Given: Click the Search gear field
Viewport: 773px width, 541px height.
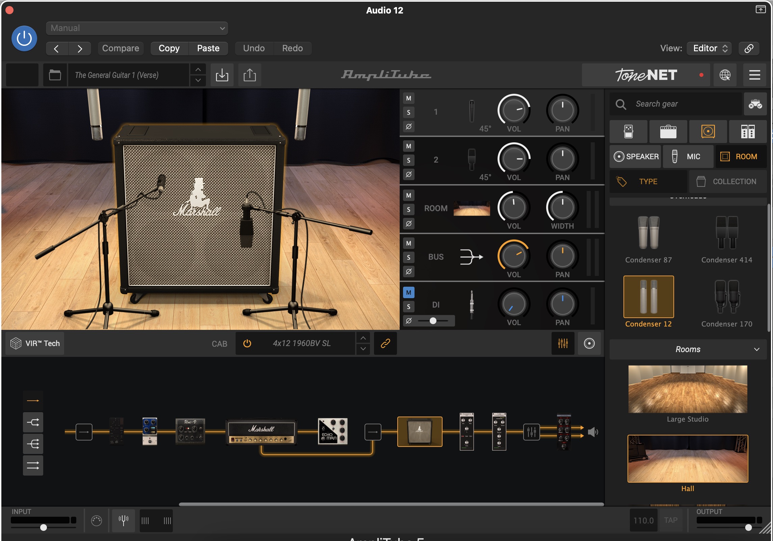Looking at the screenshot, I should click(x=676, y=104).
